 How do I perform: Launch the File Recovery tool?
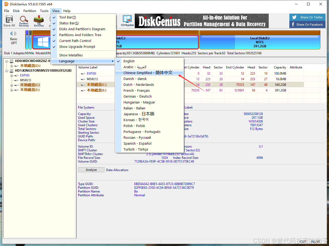39,21
